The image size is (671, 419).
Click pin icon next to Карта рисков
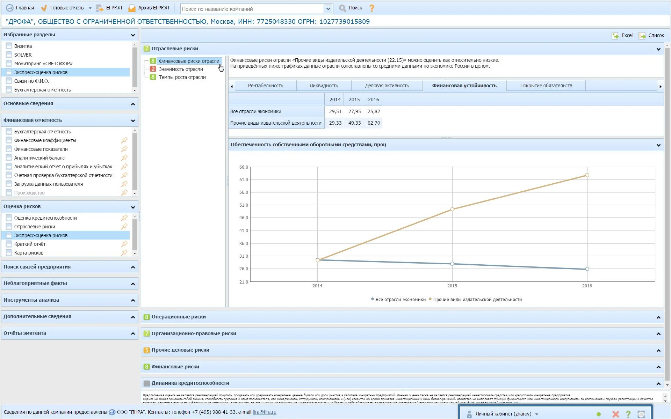124,253
